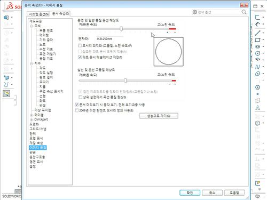The image size is (267, 200).
Task: Expand or collapse the '주석' tree node
Action: pyautogui.click(x=32, y=26)
